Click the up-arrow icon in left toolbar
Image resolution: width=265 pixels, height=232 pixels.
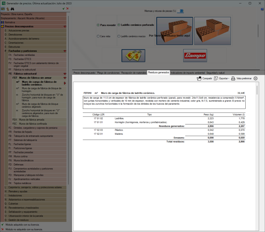[8, 9]
